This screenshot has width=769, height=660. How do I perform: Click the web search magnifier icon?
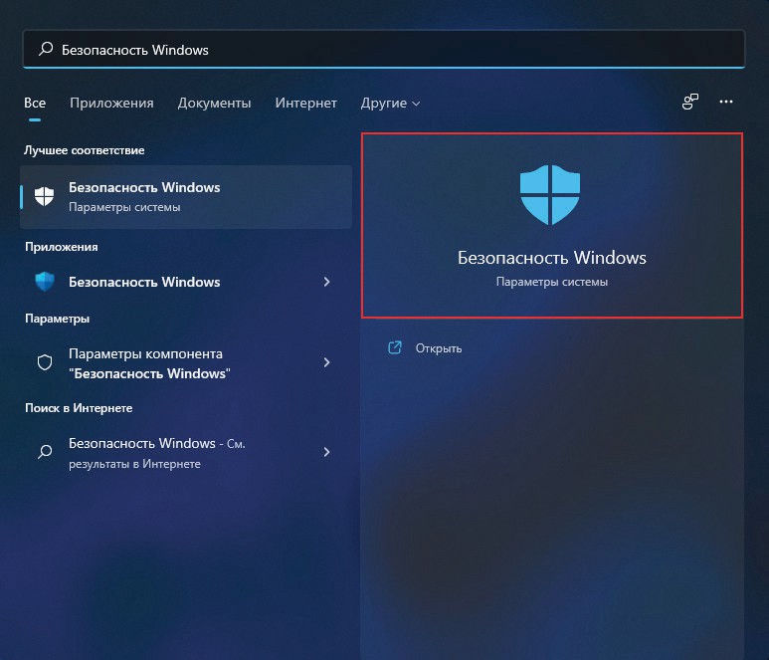click(x=45, y=452)
